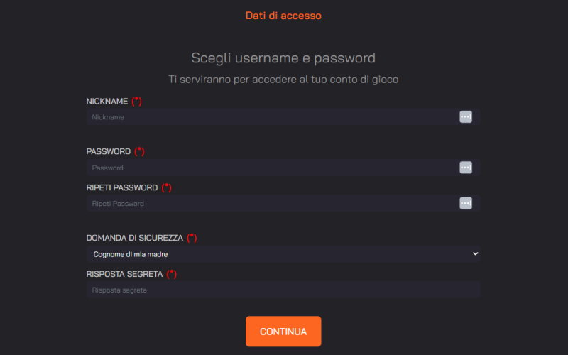
Task: Click the RISPOSTA SEGRETA label
Action: click(x=124, y=274)
